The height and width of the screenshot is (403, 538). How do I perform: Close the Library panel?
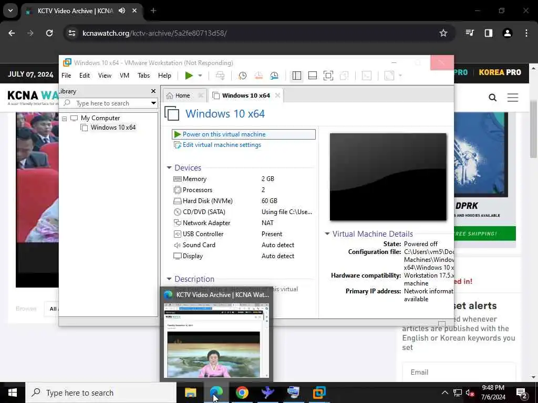tap(153, 91)
